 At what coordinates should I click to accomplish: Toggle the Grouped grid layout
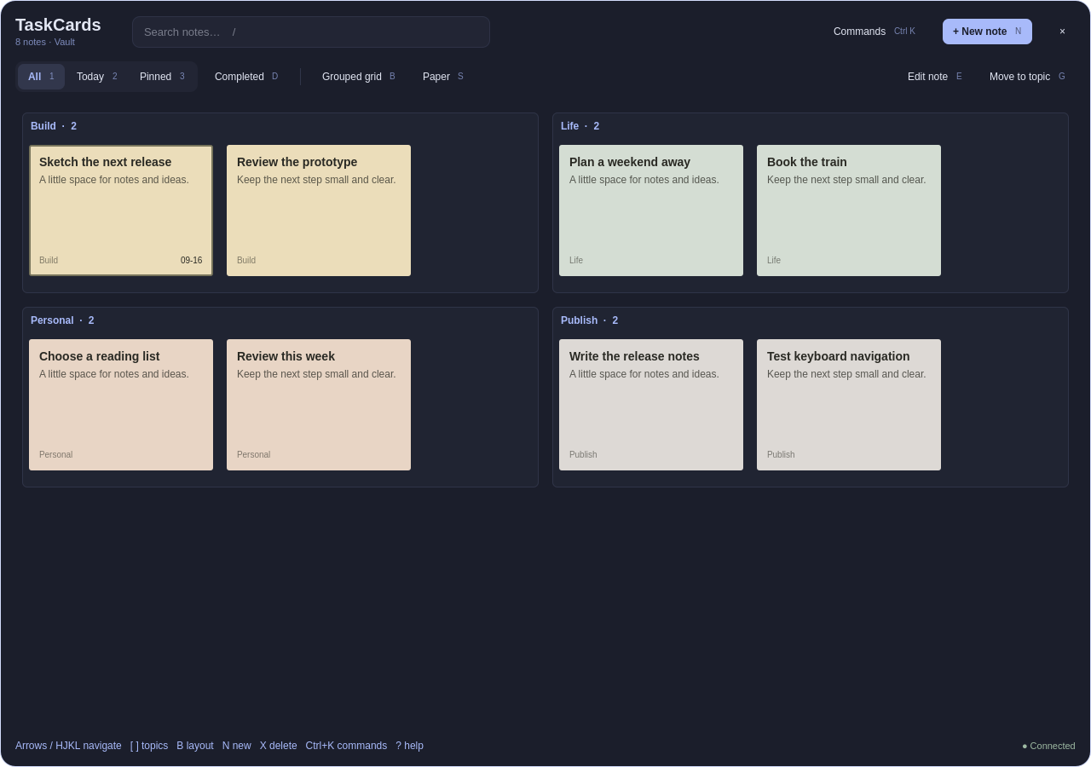359,77
